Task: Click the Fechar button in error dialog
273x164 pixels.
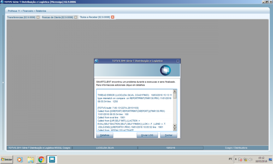Action: click(169, 135)
